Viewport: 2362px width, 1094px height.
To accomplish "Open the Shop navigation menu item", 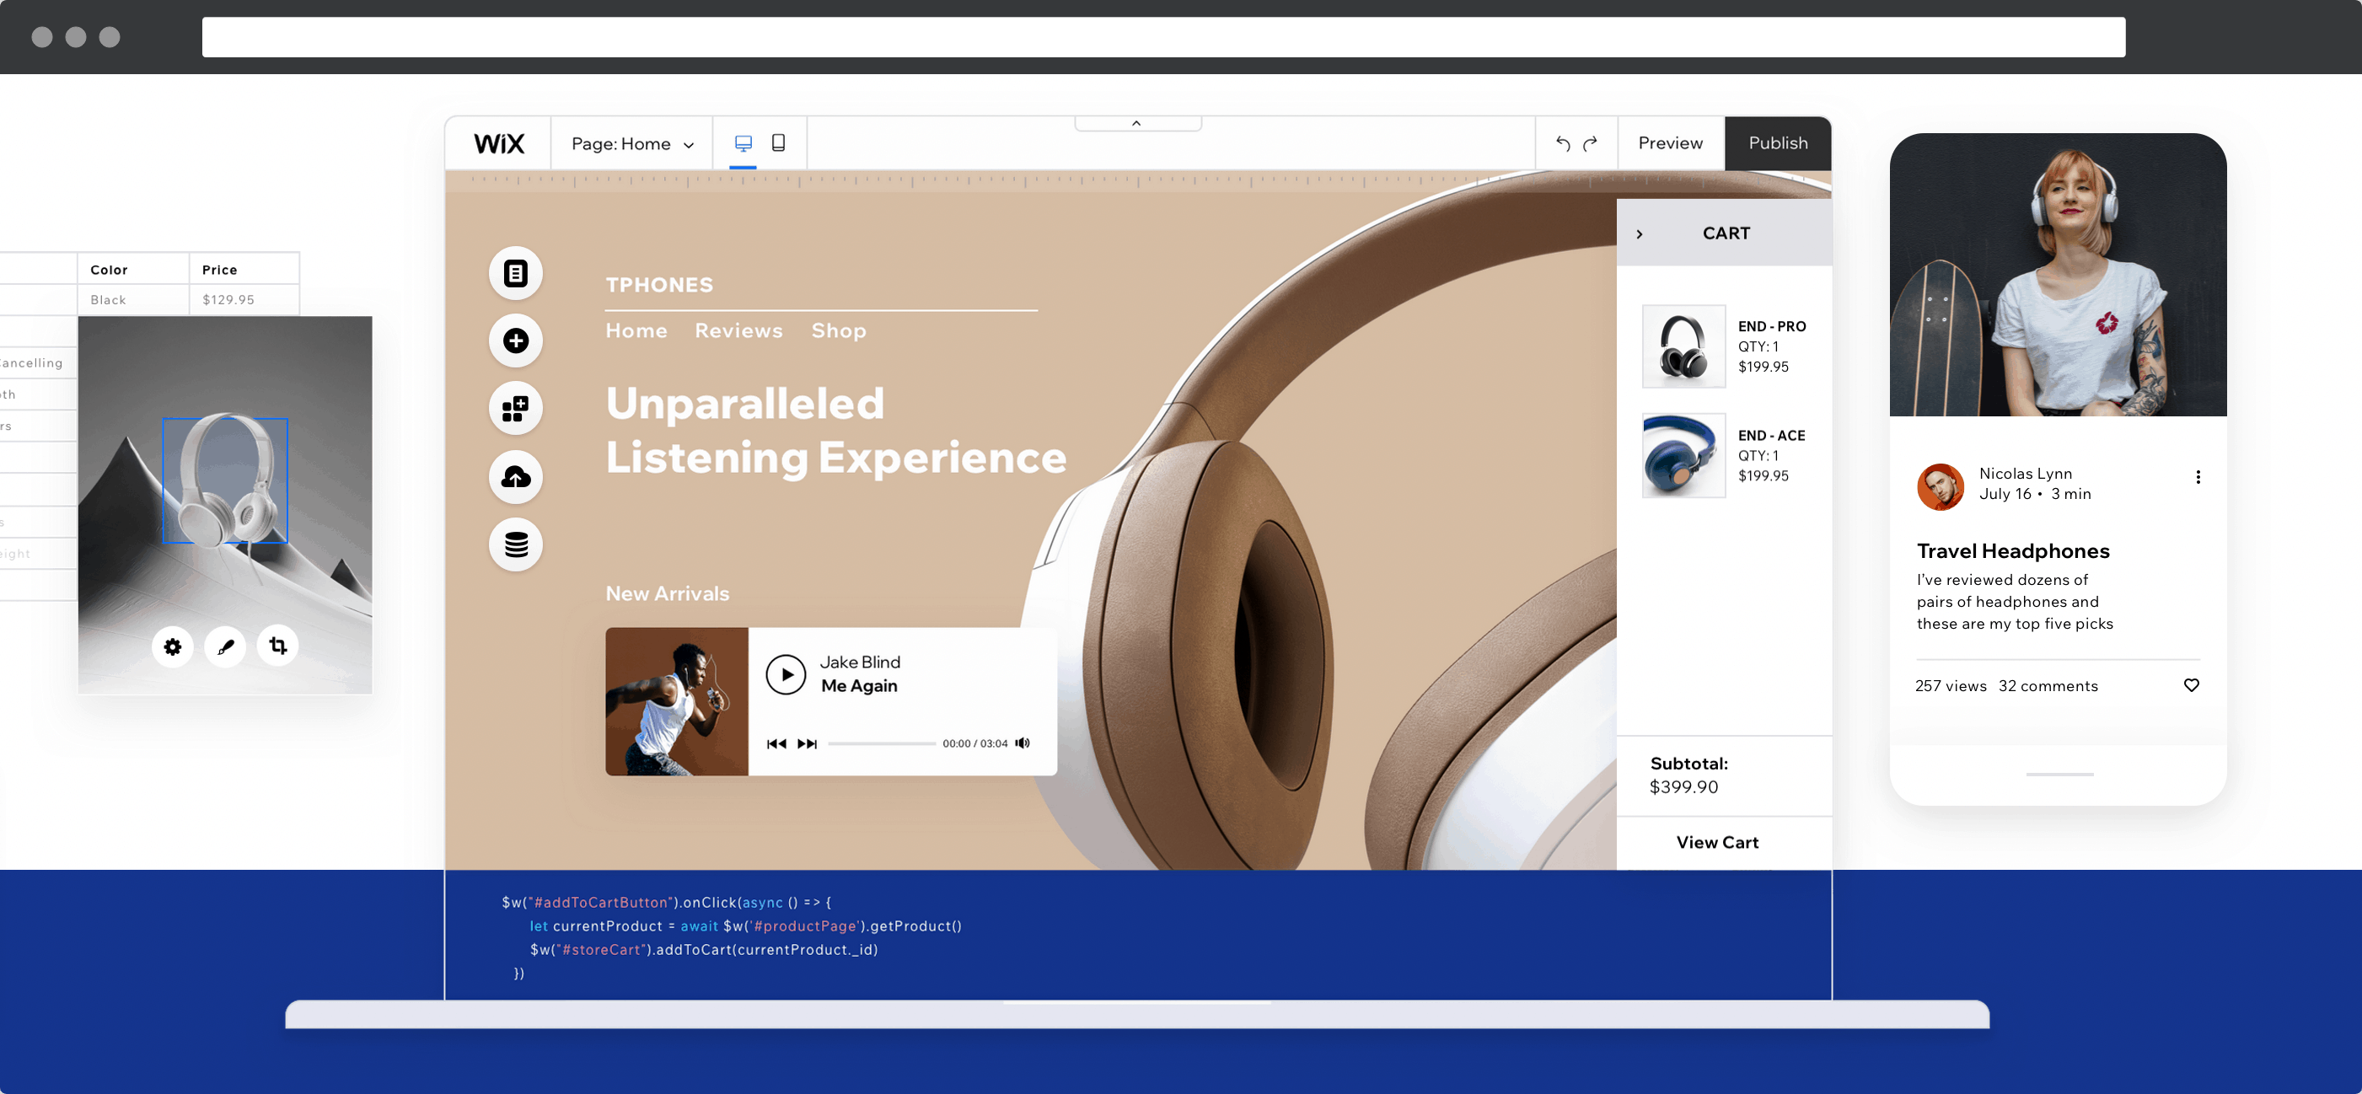I will (839, 330).
